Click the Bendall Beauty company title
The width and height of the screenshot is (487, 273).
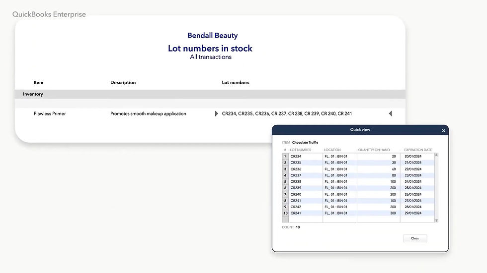point(213,36)
